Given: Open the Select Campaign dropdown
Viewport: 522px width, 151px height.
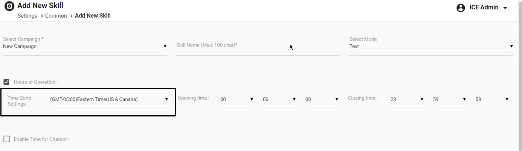Looking at the screenshot, I should (x=85, y=47).
